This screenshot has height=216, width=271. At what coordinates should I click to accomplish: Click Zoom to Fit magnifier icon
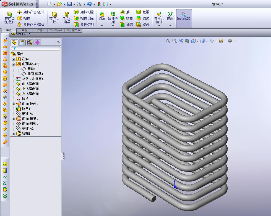point(168,41)
